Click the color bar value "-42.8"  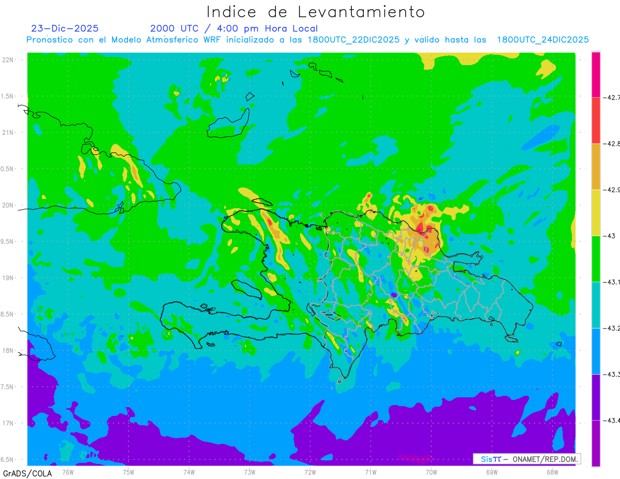tap(612, 143)
